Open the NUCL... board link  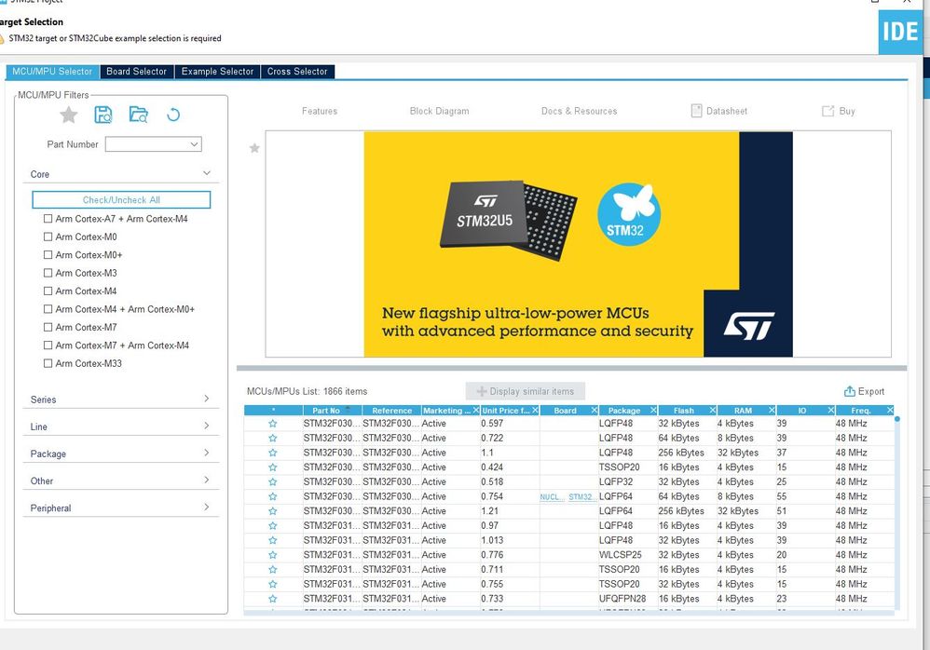(553, 496)
